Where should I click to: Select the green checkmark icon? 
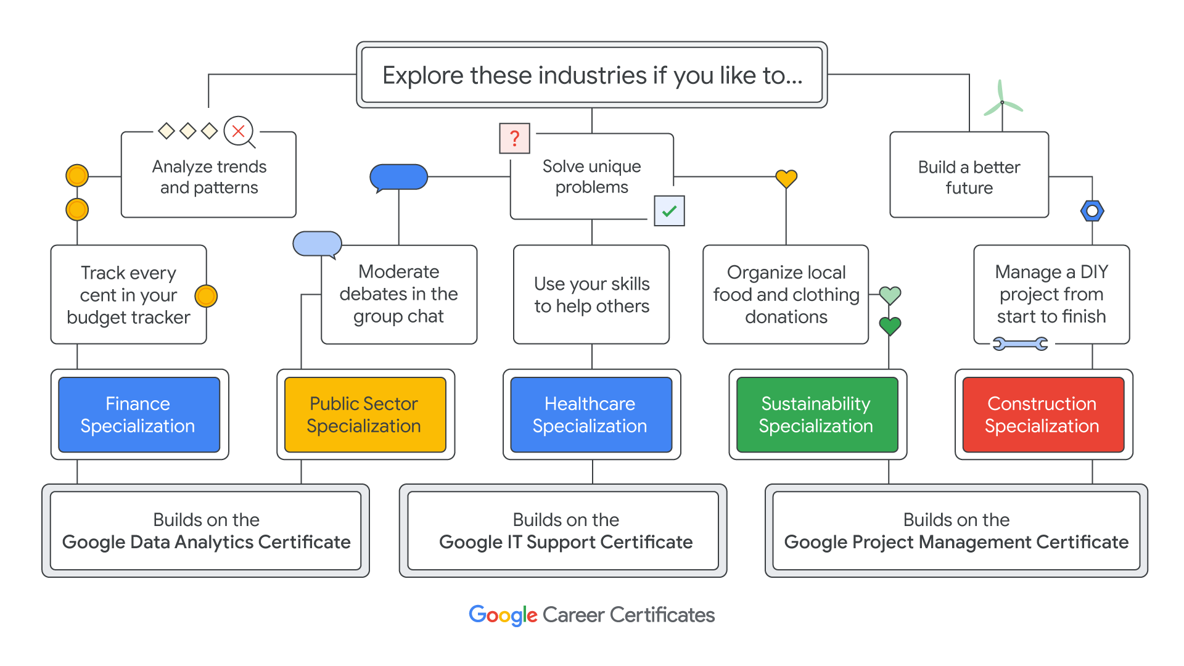click(x=668, y=210)
